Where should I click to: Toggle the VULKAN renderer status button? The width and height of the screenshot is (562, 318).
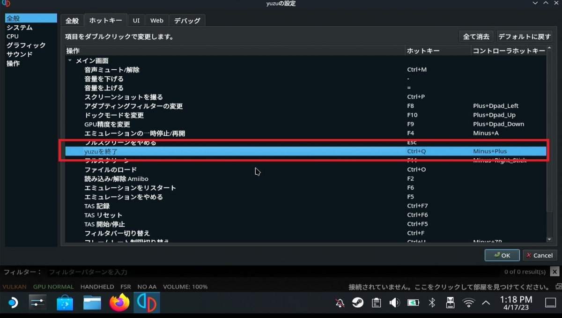[x=15, y=287]
